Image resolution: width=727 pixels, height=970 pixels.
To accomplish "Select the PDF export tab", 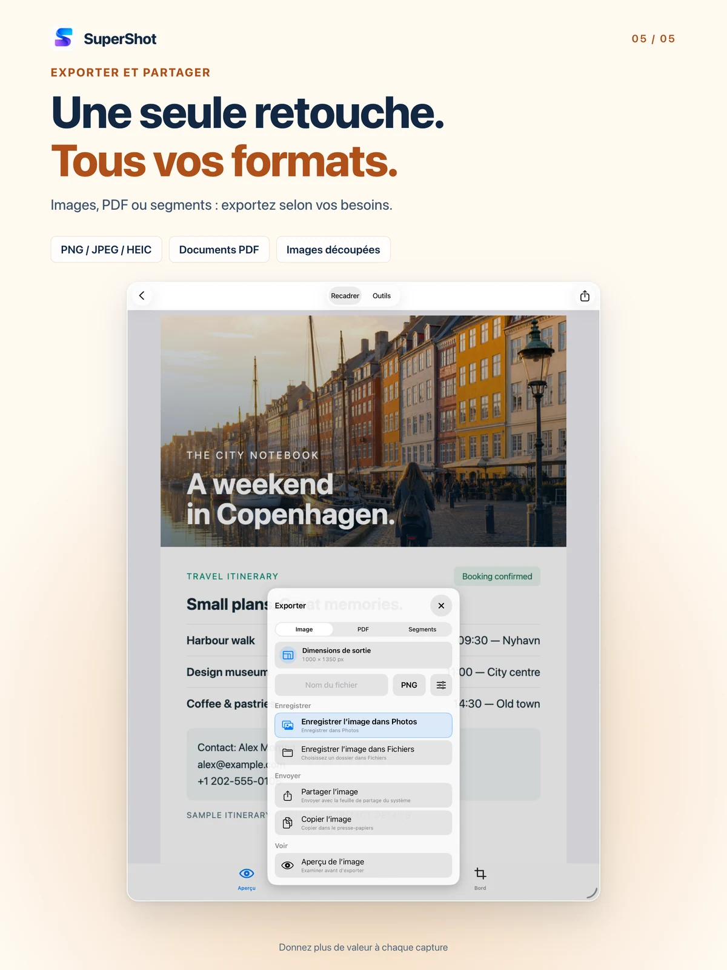I will [363, 629].
